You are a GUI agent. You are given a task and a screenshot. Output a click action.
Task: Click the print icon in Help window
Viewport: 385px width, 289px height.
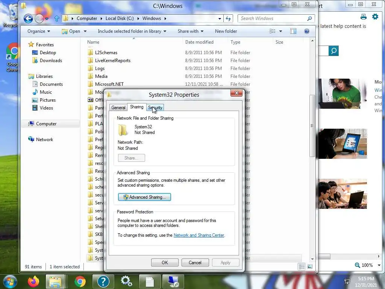364,17
